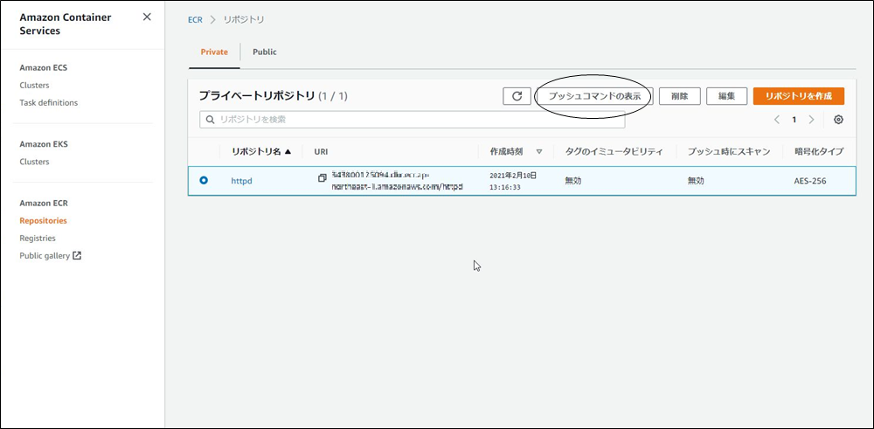Go to next page of repositories
Image resolution: width=874 pixels, height=429 pixels.
coord(812,119)
